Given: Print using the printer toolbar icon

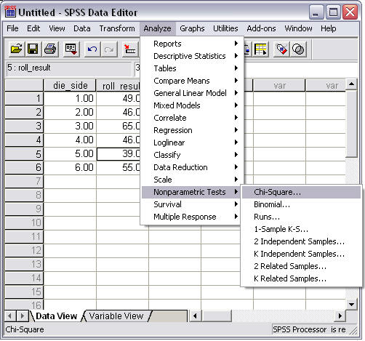Looking at the screenshot, I should [50, 49].
